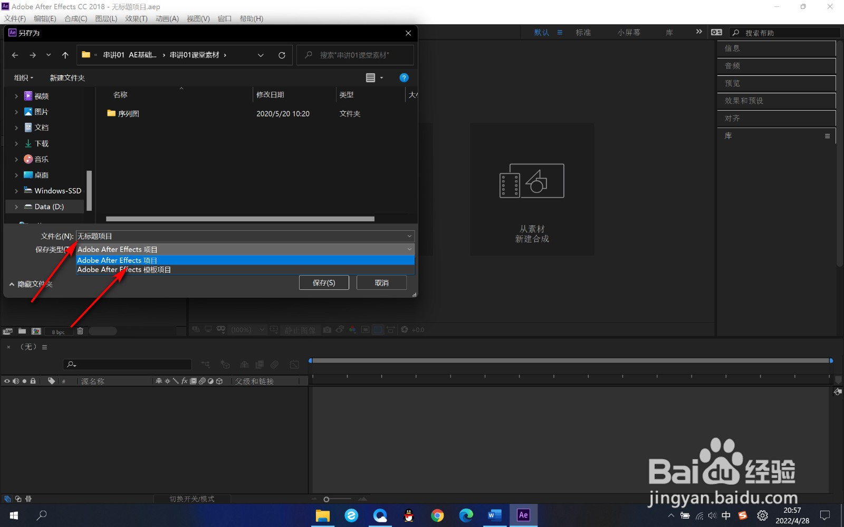Delete selected project item with trash icon
The height and width of the screenshot is (527, 844).
80,331
